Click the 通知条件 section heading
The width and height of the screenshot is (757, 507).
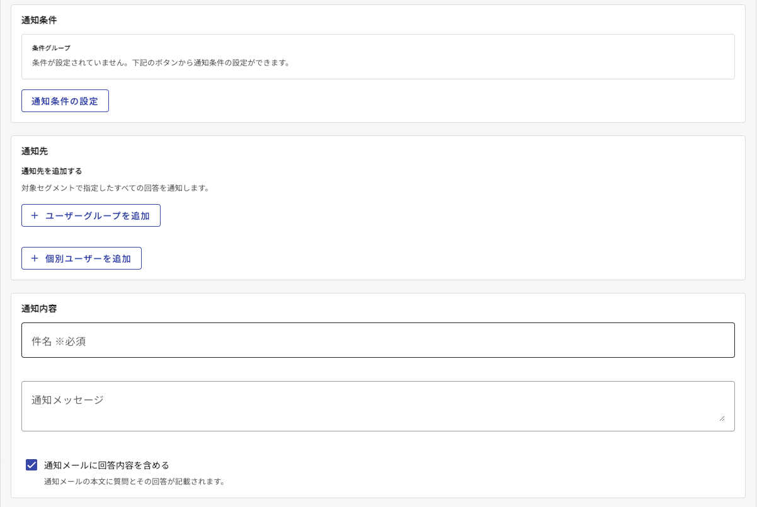39,20
